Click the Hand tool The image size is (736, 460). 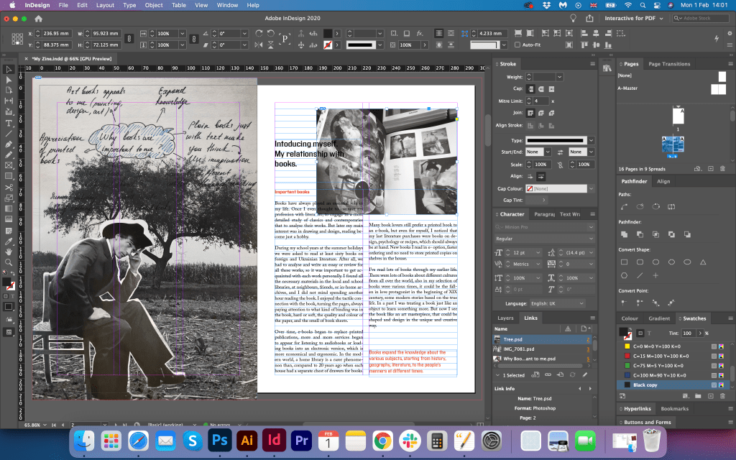point(9,252)
